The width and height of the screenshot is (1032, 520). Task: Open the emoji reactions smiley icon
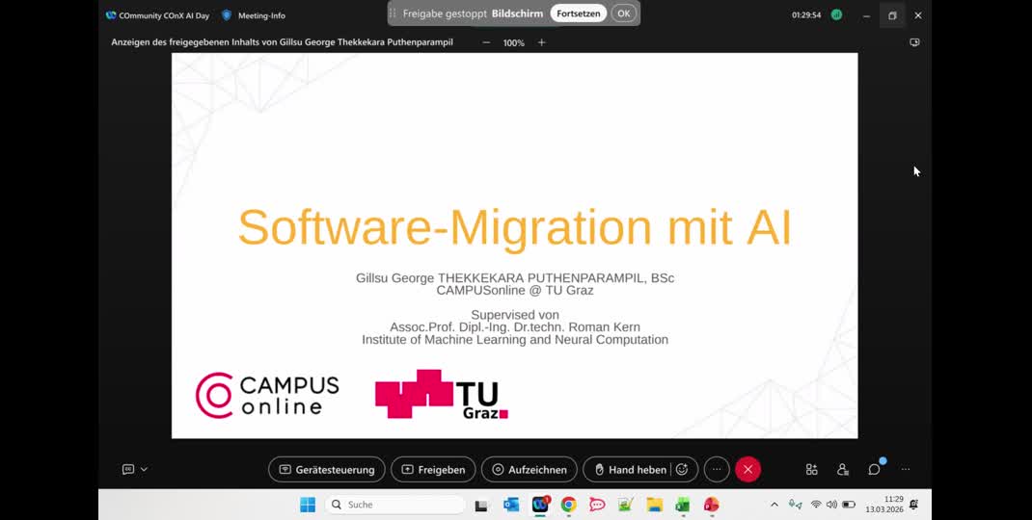683,469
